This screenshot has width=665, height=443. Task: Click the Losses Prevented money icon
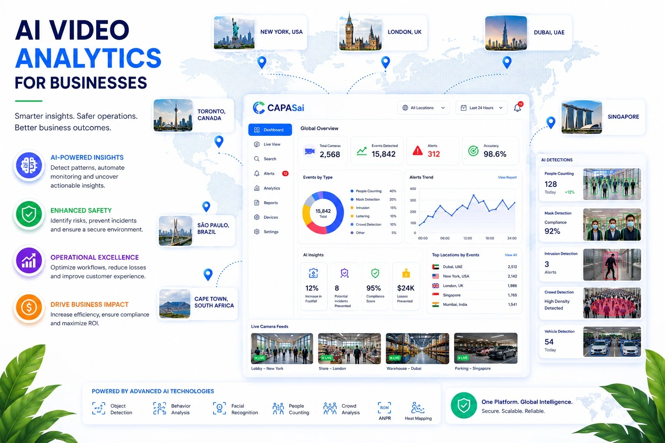coord(406,273)
